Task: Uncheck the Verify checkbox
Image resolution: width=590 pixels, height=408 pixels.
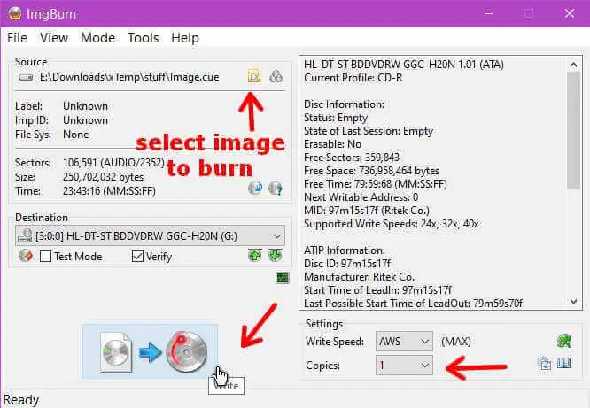Action: click(137, 256)
